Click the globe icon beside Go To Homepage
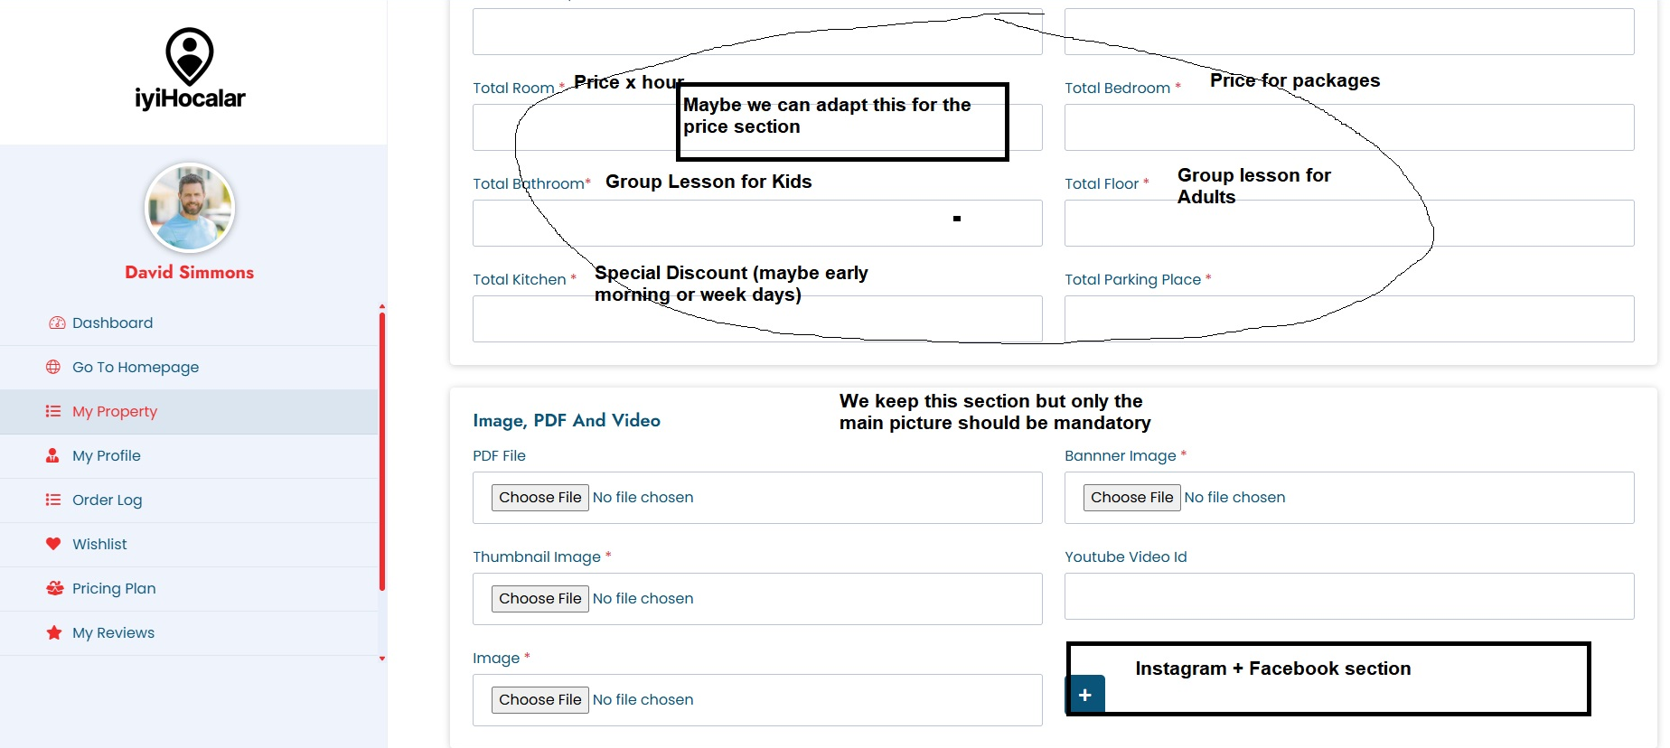The width and height of the screenshot is (1670, 748). 53,367
